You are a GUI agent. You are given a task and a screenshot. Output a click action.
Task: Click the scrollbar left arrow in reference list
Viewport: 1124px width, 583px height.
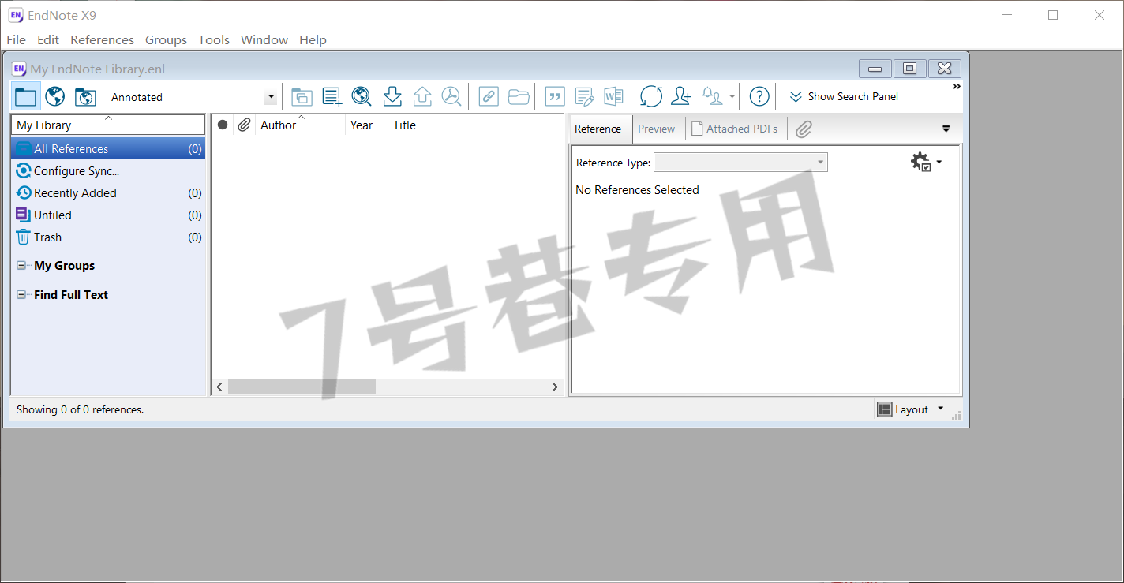pyautogui.click(x=220, y=387)
